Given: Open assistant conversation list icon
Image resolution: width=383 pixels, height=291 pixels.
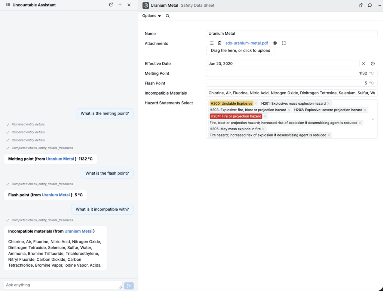Looking at the screenshot, I should tap(8, 5).
